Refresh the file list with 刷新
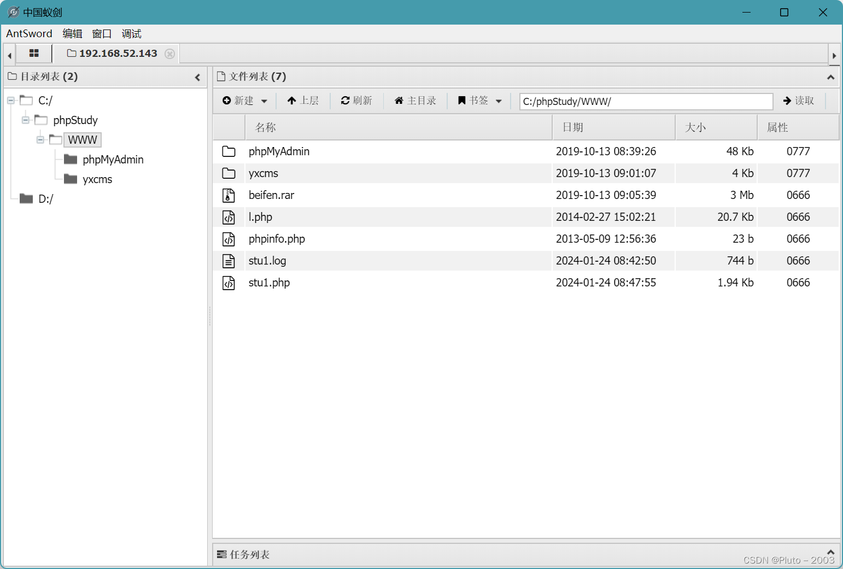843x569 pixels. click(356, 101)
